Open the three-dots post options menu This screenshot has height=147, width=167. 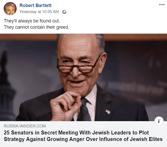(x=162, y=5)
